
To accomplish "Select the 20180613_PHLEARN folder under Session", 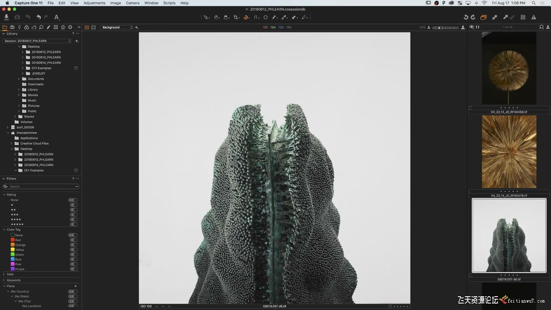I will (x=46, y=57).
